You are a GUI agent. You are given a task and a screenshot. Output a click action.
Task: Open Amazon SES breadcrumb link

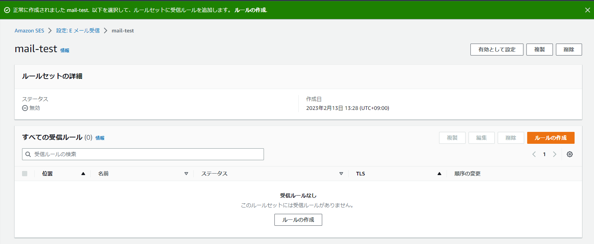29,31
